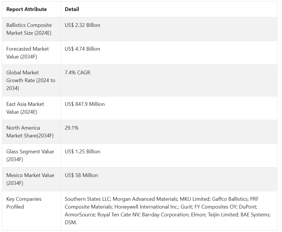This screenshot has width=282, height=232.
Task: Select the "Mexico Market Value (2034F)" cell
Action: click(30, 179)
